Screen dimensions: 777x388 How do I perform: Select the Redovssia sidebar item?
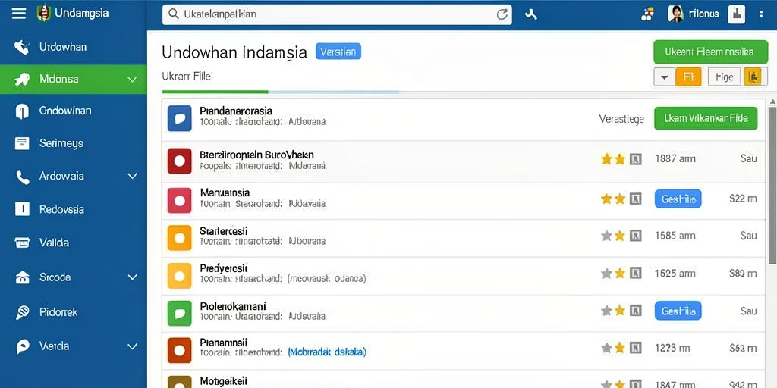pyautogui.click(x=74, y=209)
